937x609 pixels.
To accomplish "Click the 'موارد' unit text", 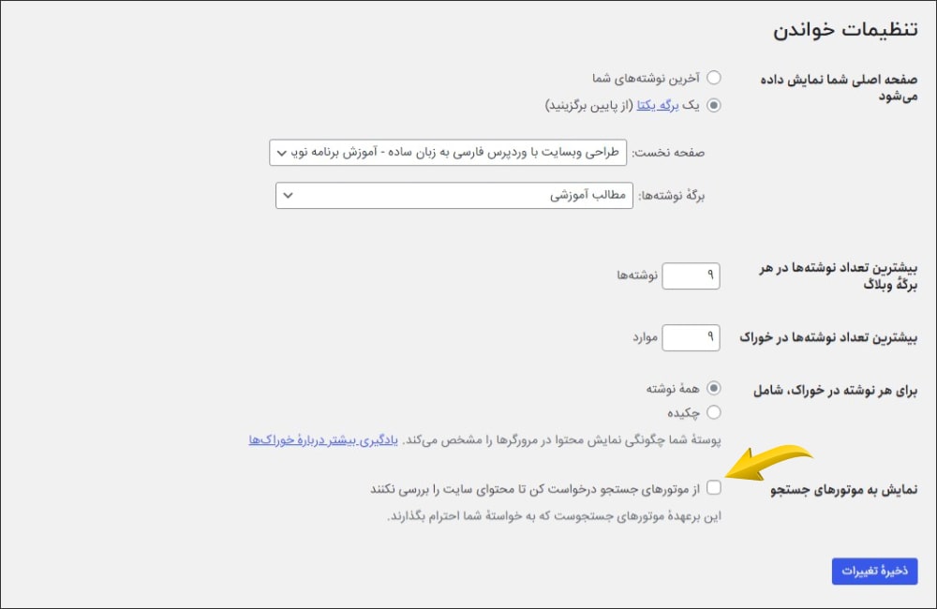I will tap(646, 337).
